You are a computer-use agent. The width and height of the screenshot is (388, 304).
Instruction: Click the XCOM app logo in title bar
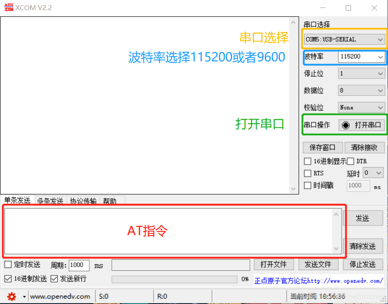click(9, 7)
